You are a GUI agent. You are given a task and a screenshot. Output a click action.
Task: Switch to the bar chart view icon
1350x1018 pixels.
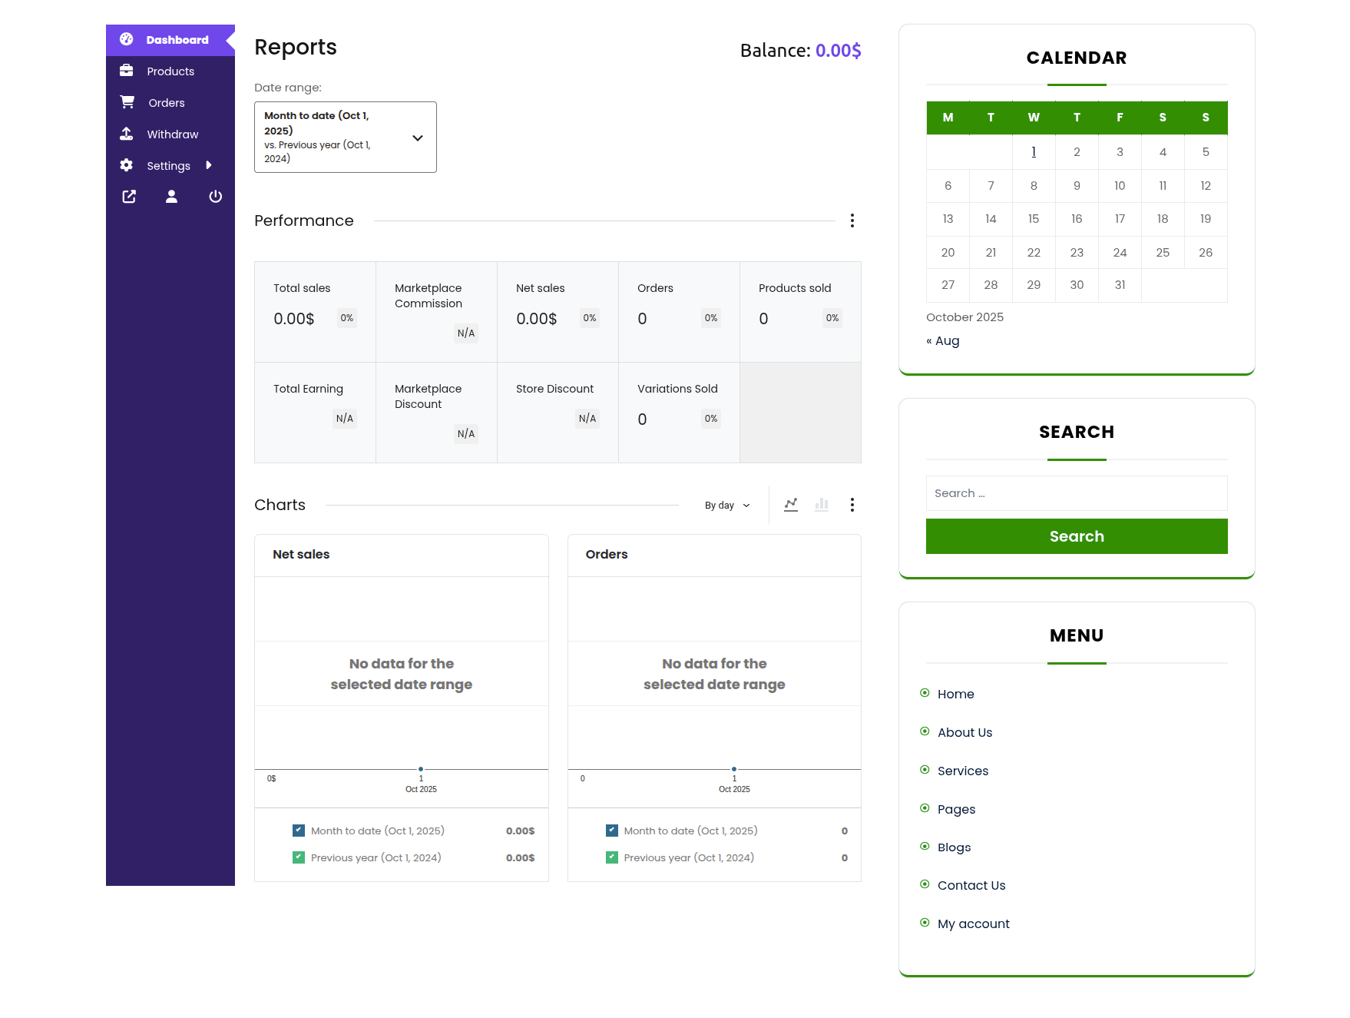point(822,505)
